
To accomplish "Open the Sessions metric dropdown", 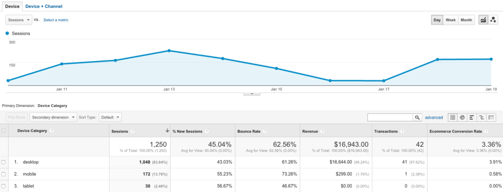I will (x=19, y=20).
